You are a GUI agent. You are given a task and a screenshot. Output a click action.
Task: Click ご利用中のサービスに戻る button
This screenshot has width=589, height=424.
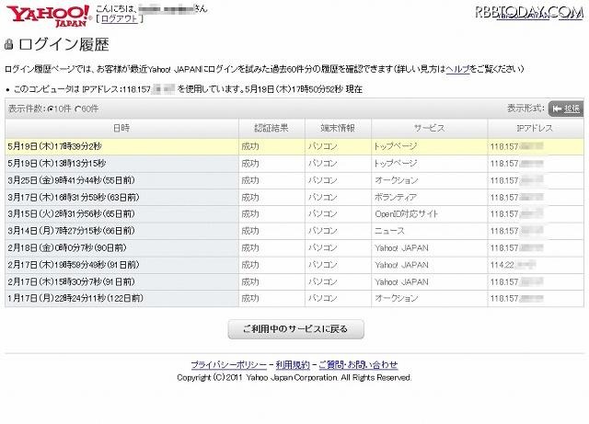click(296, 329)
